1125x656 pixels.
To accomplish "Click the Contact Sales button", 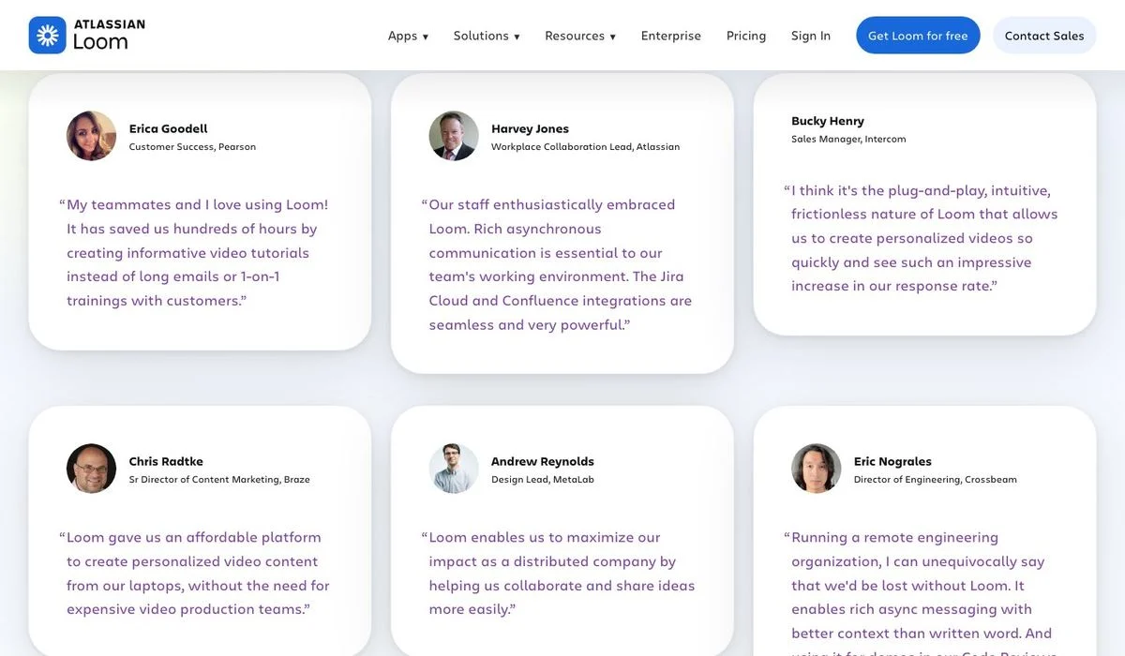I will [x=1044, y=36].
